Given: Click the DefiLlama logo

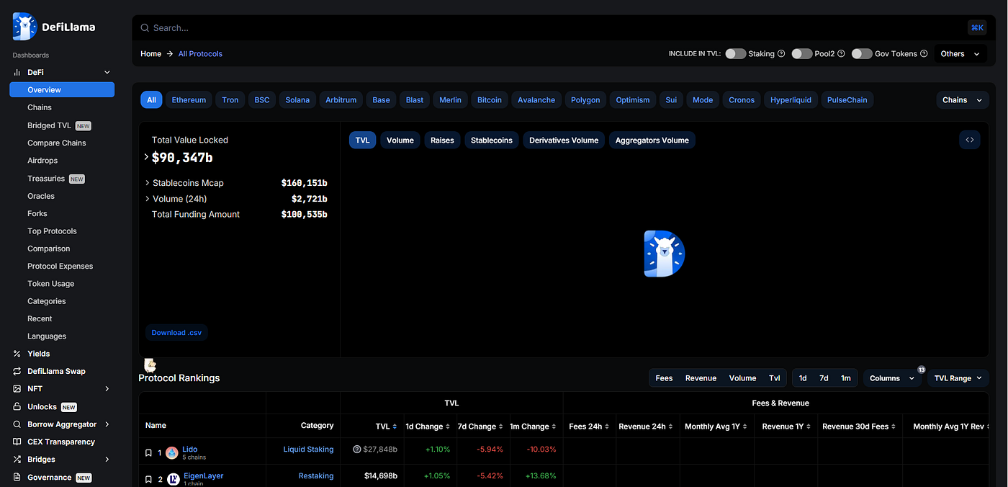Looking at the screenshot, I should [54, 27].
